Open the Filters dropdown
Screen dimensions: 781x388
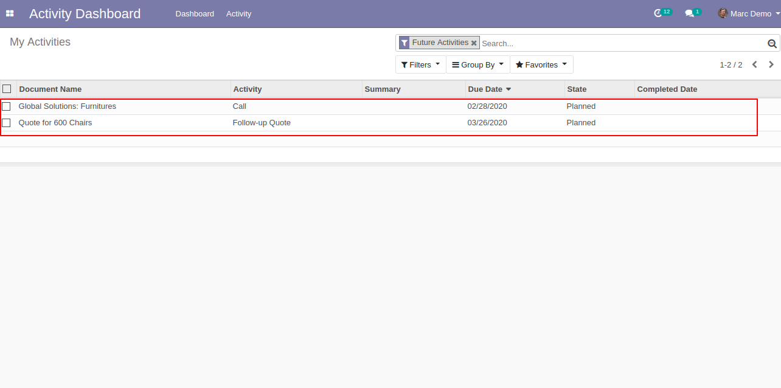pos(420,64)
